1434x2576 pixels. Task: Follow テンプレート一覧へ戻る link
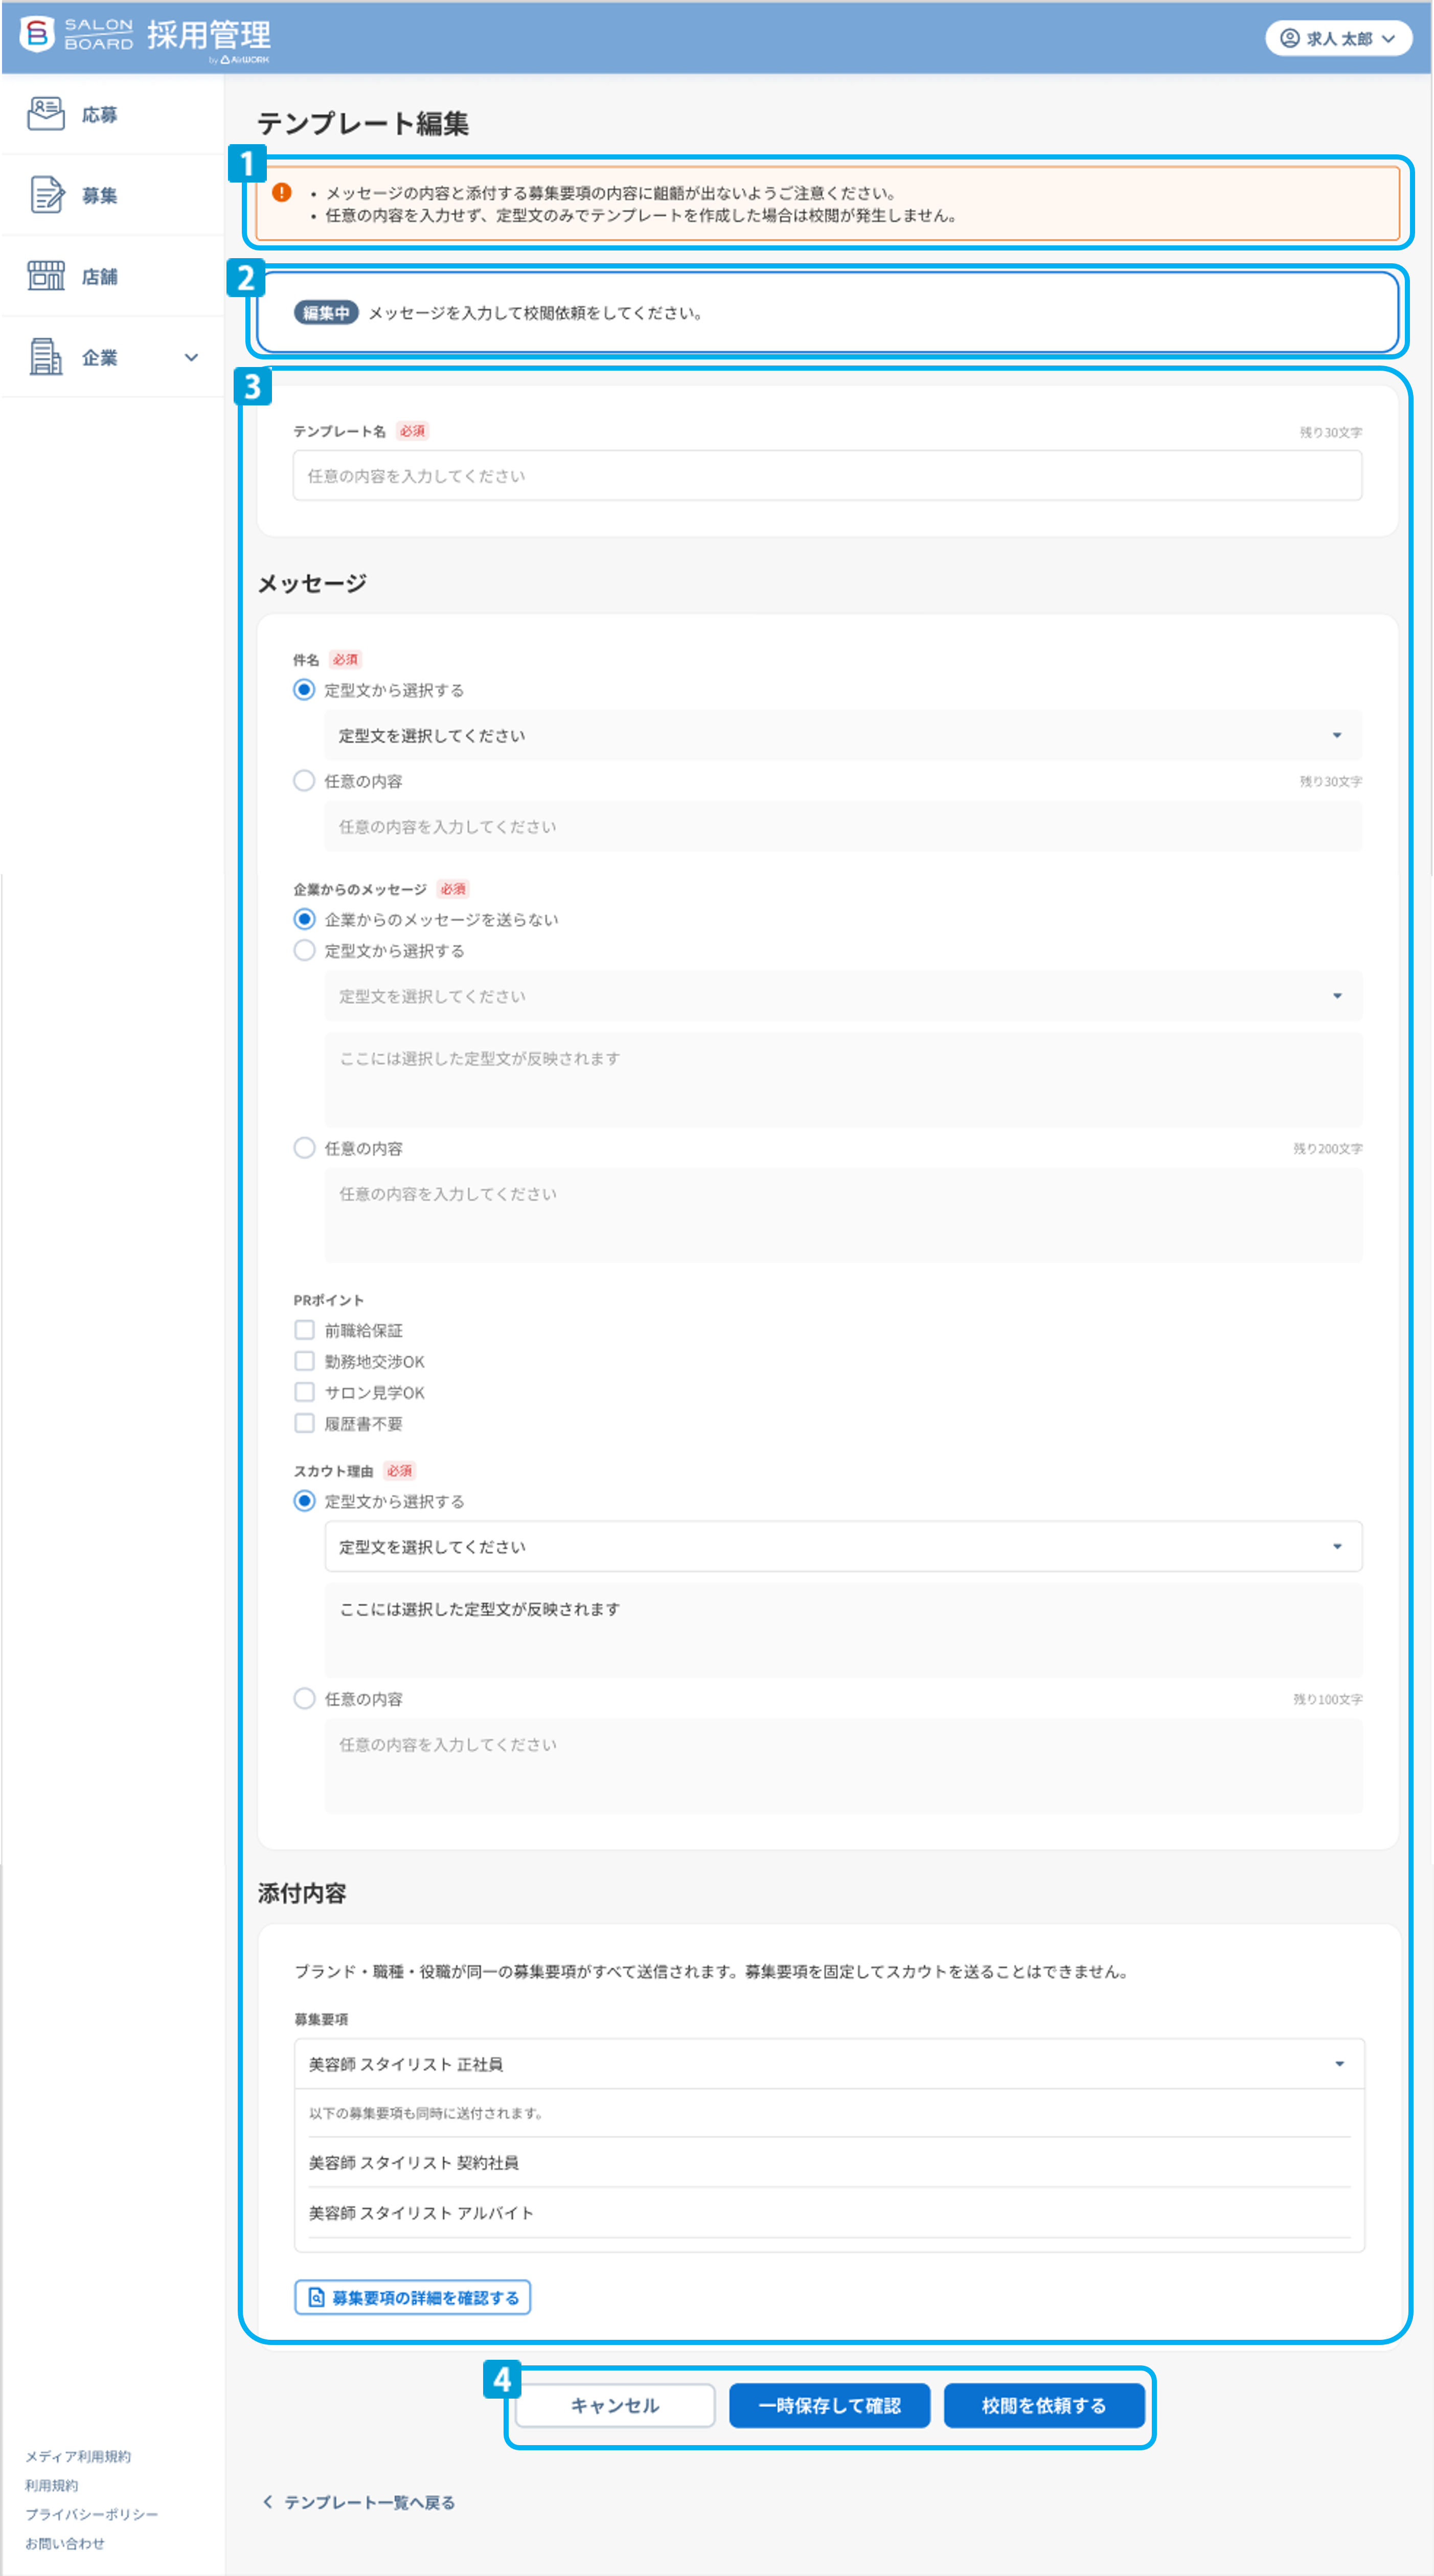coord(359,2502)
